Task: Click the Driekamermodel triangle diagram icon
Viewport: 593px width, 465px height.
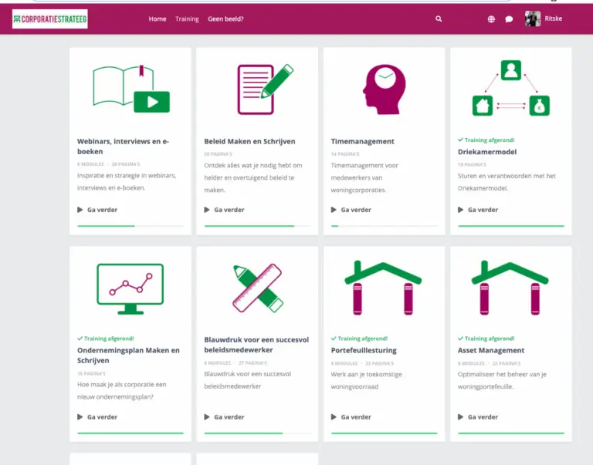Action: [510, 89]
